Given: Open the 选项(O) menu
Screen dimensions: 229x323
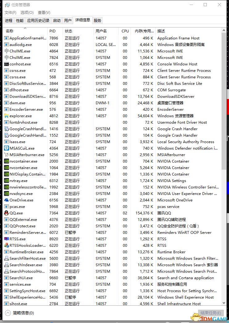Looking at the screenshot, I should 27,13.
